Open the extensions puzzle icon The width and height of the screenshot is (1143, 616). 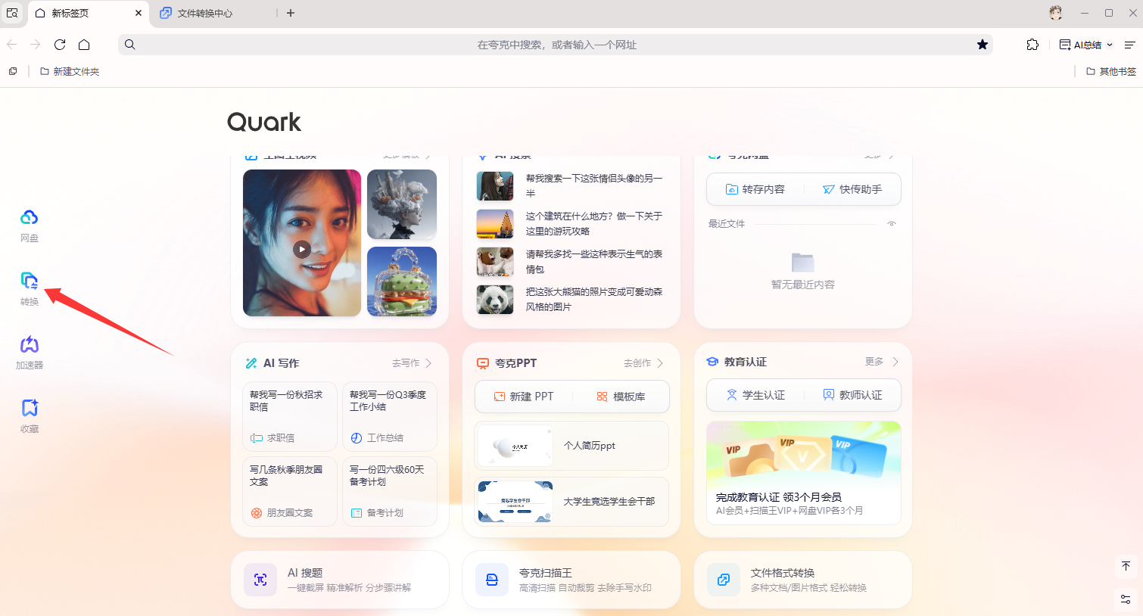(1032, 45)
